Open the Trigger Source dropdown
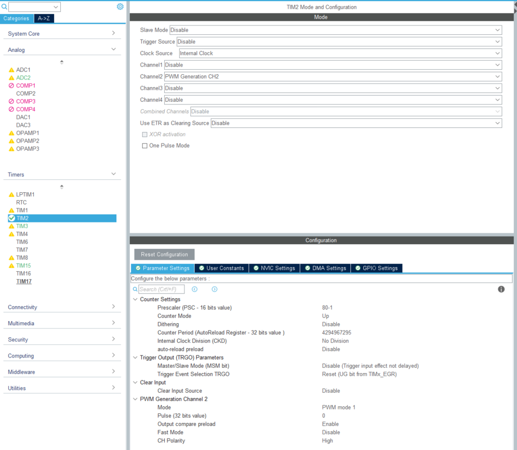 pos(339,42)
